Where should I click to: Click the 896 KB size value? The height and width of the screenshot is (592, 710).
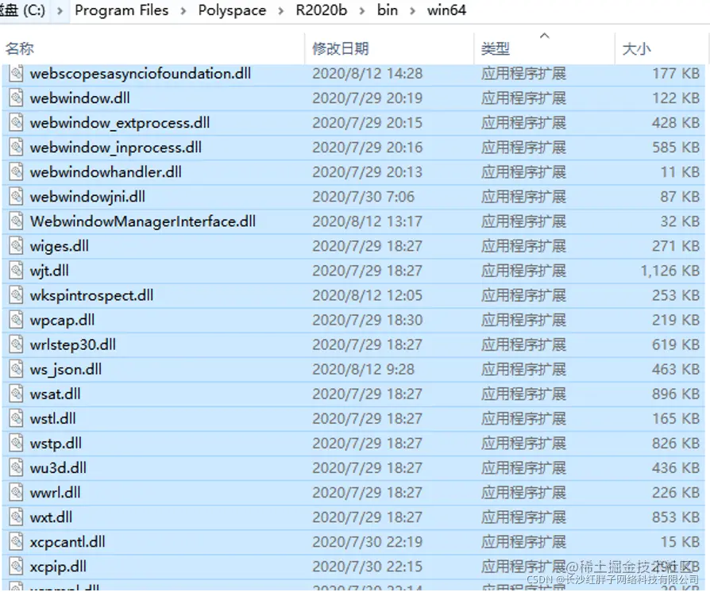676,394
